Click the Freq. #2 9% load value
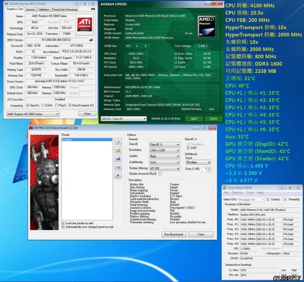Viewport: 304px width, 282px height. coord(290,229)
